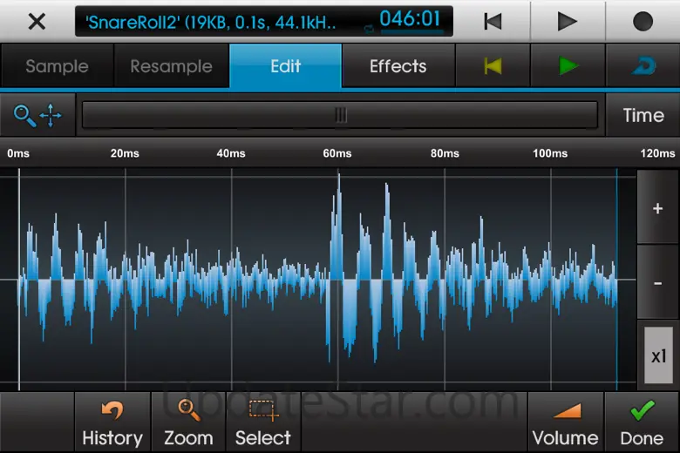Toggle the zoom and move mode icon
The image size is (680, 453).
pos(37,115)
